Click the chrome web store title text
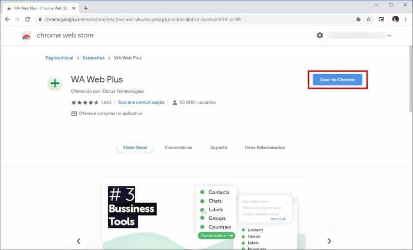Viewport: 413px width, 250px height. 65,35
